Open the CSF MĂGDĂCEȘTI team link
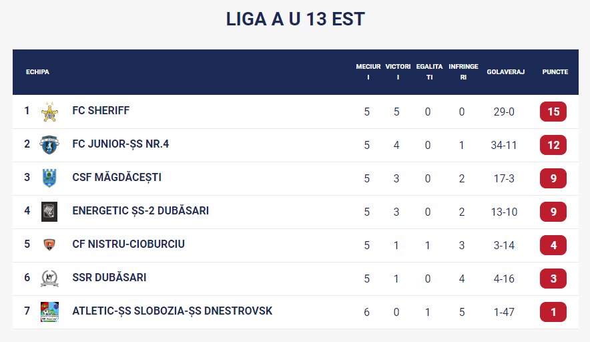 116,178
